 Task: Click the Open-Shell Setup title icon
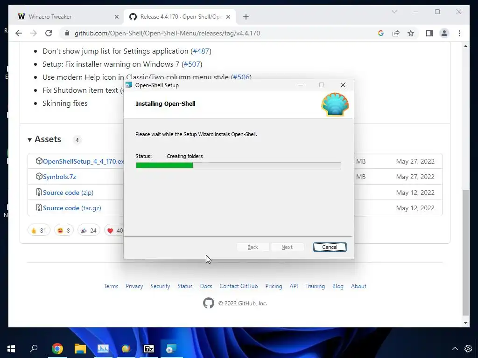129,85
